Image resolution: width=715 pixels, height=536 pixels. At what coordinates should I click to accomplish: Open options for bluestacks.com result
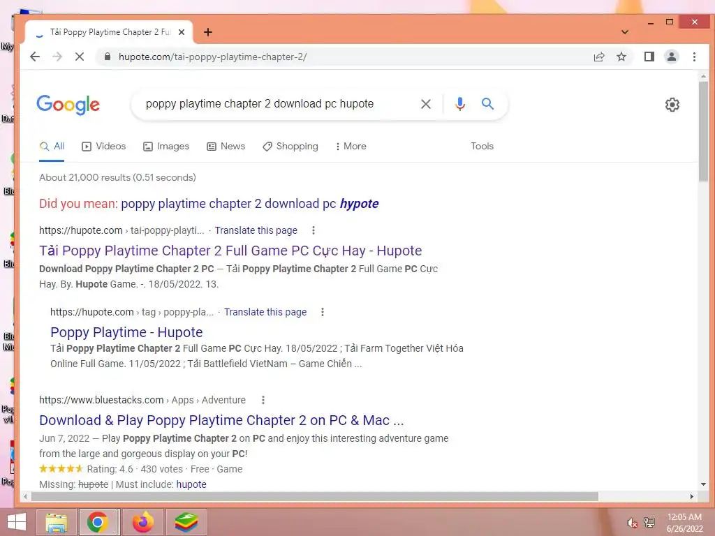[263, 400]
